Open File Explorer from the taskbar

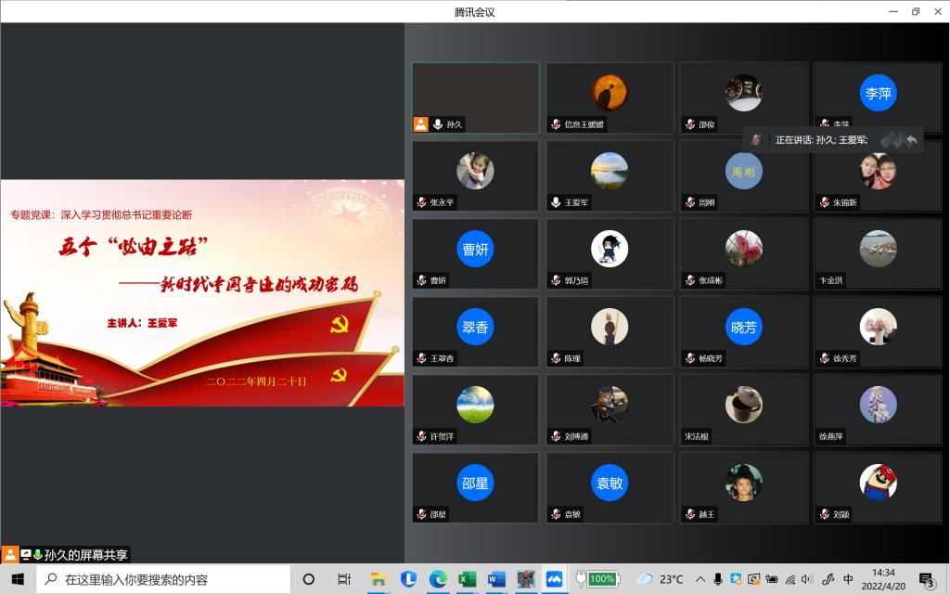pos(379,579)
